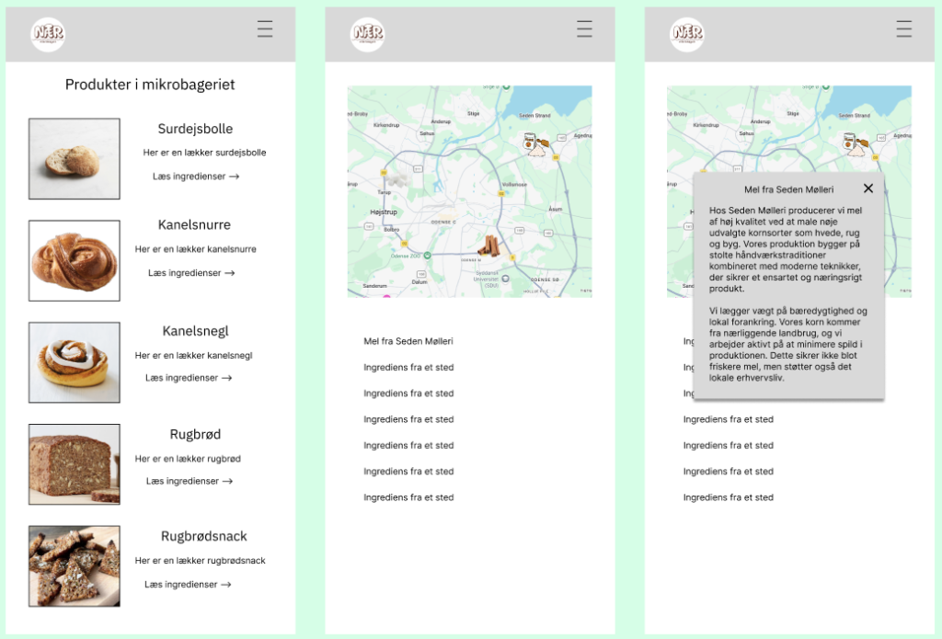Click popup paragraph starting 'Vi lægger vægt'

(x=788, y=344)
